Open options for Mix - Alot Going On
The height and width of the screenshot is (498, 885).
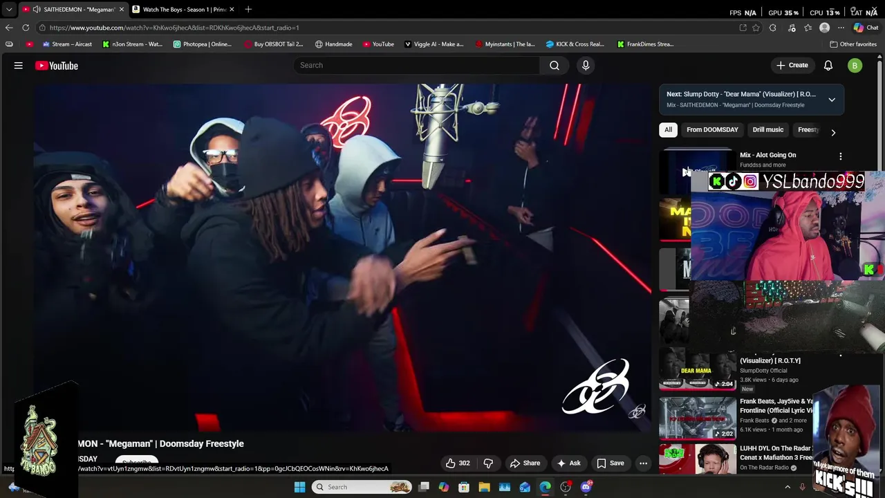tap(841, 156)
